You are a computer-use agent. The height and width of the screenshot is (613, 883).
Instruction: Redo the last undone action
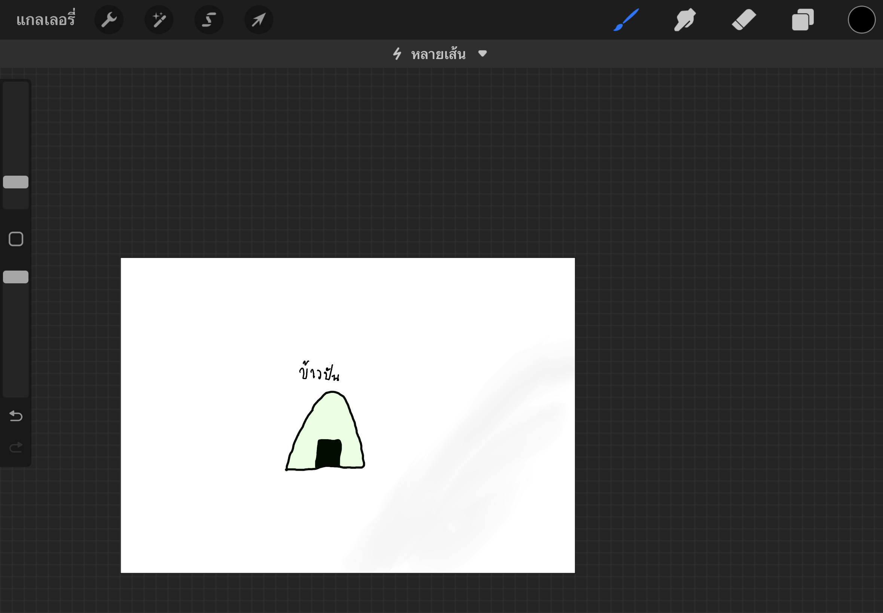16,447
